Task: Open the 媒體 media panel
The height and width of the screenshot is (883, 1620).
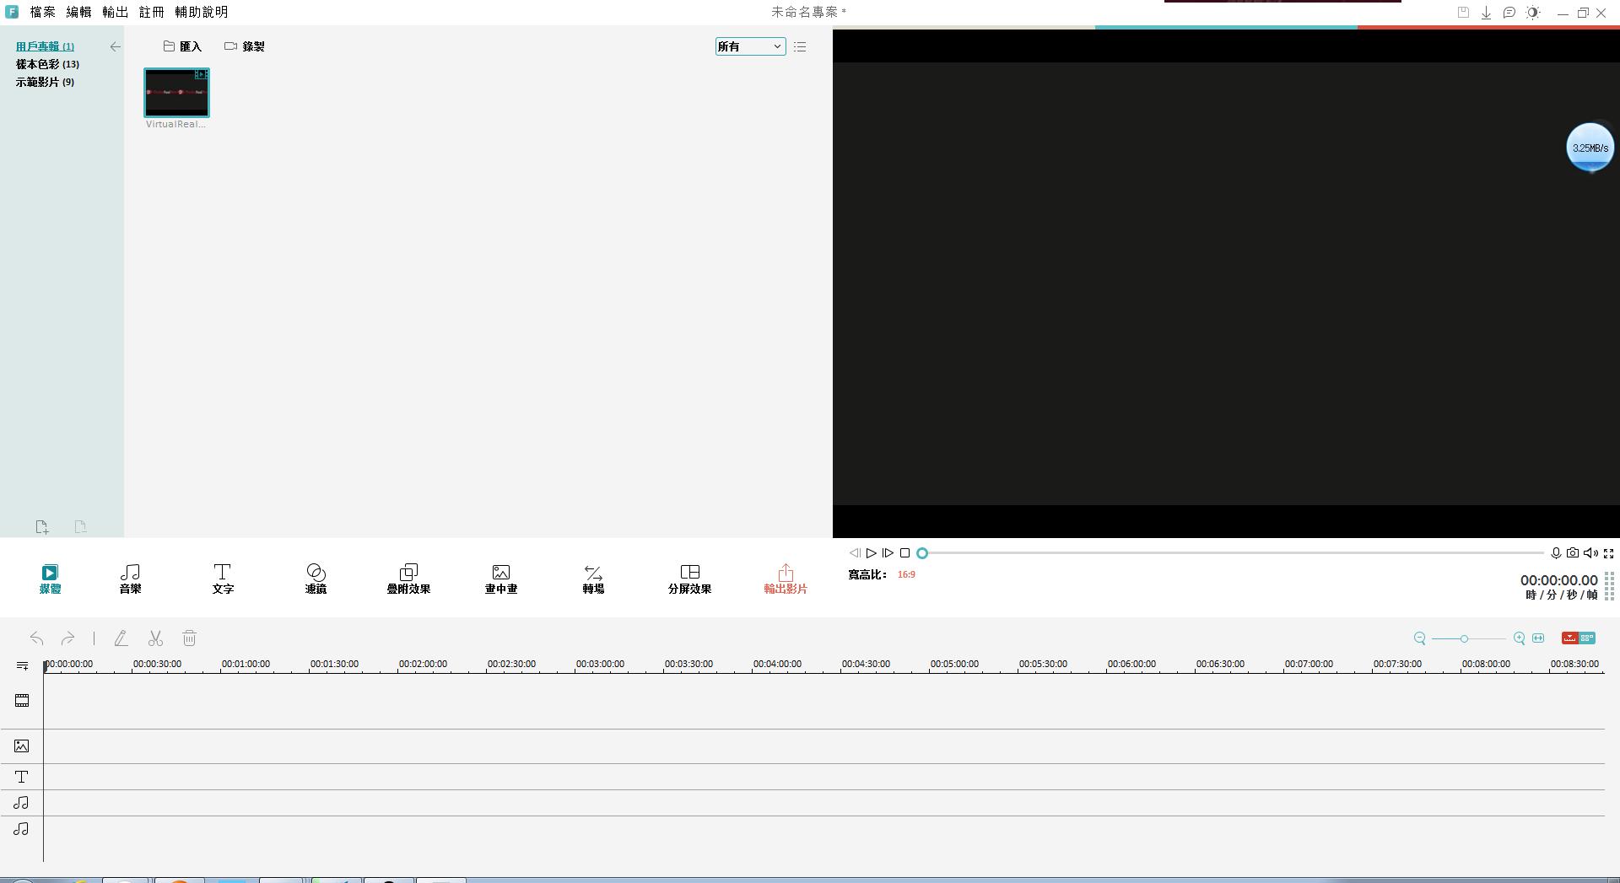Action: click(50, 579)
